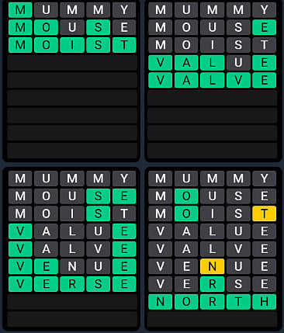Select the green N tile starting NORTH
Viewport: 284px width, 333px height.
tap(161, 302)
